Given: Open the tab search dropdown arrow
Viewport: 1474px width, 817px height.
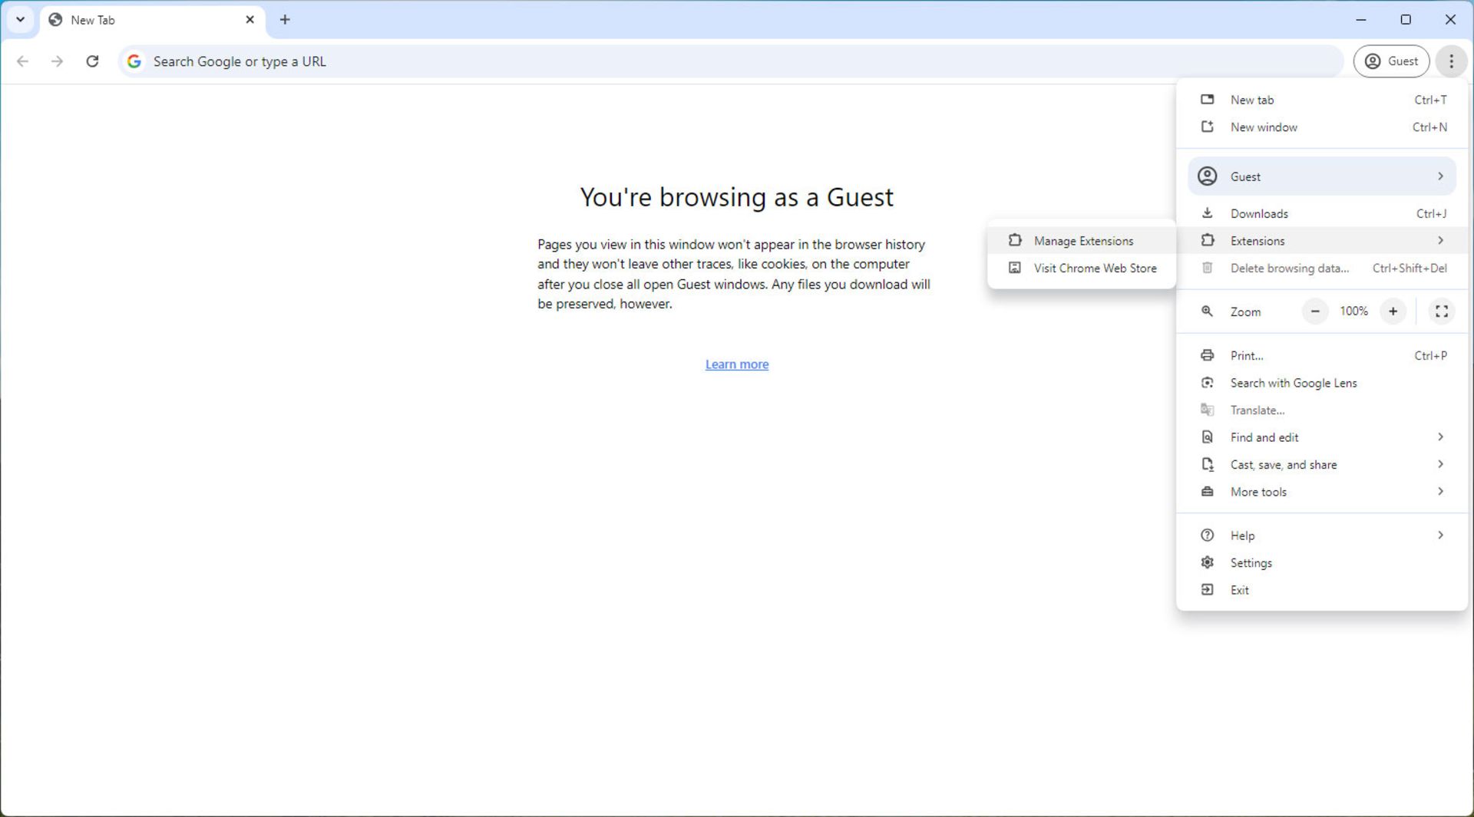Looking at the screenshot, I should (x=21, y=20).
